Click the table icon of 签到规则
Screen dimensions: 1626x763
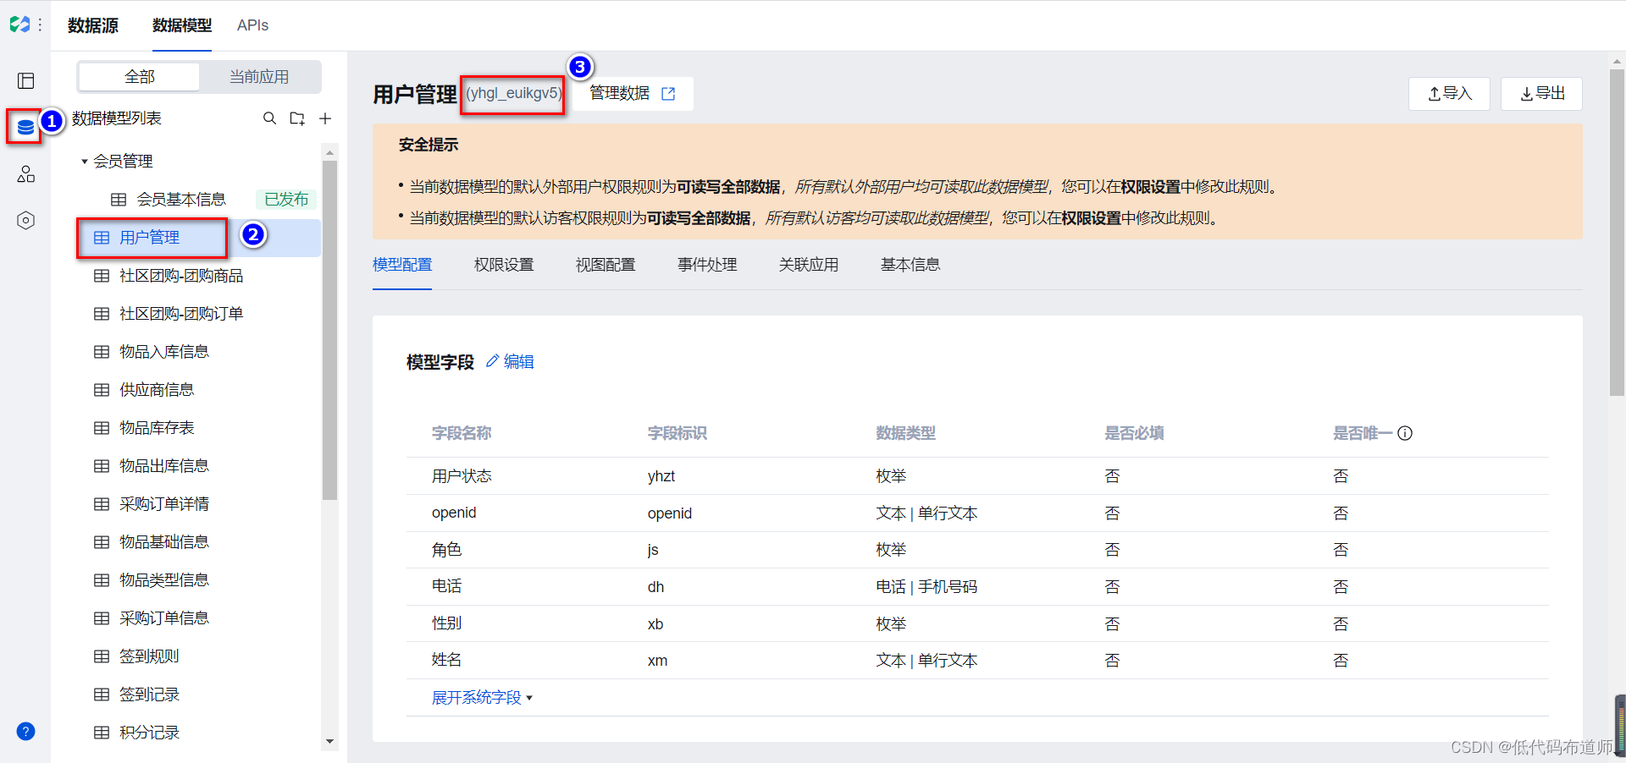coord(102,656)
